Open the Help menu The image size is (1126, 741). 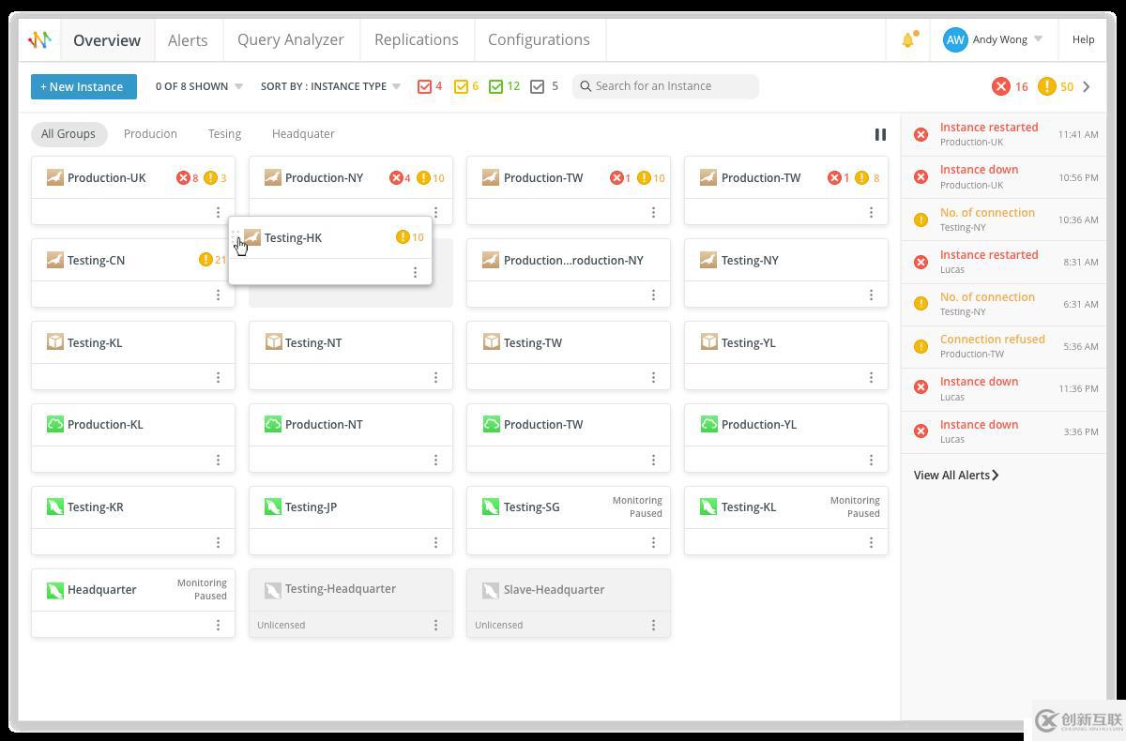(x=1083, y=39)
